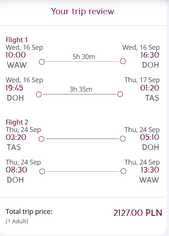Click the 3h 35m duration label
Viewport: 169px width, 236px height.
tap(81, 89)
